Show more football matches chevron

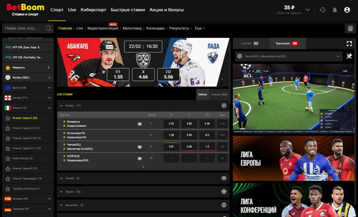click(143, 167)
